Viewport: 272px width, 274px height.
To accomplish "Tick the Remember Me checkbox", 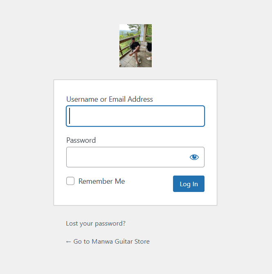I will tap(70, 181).
